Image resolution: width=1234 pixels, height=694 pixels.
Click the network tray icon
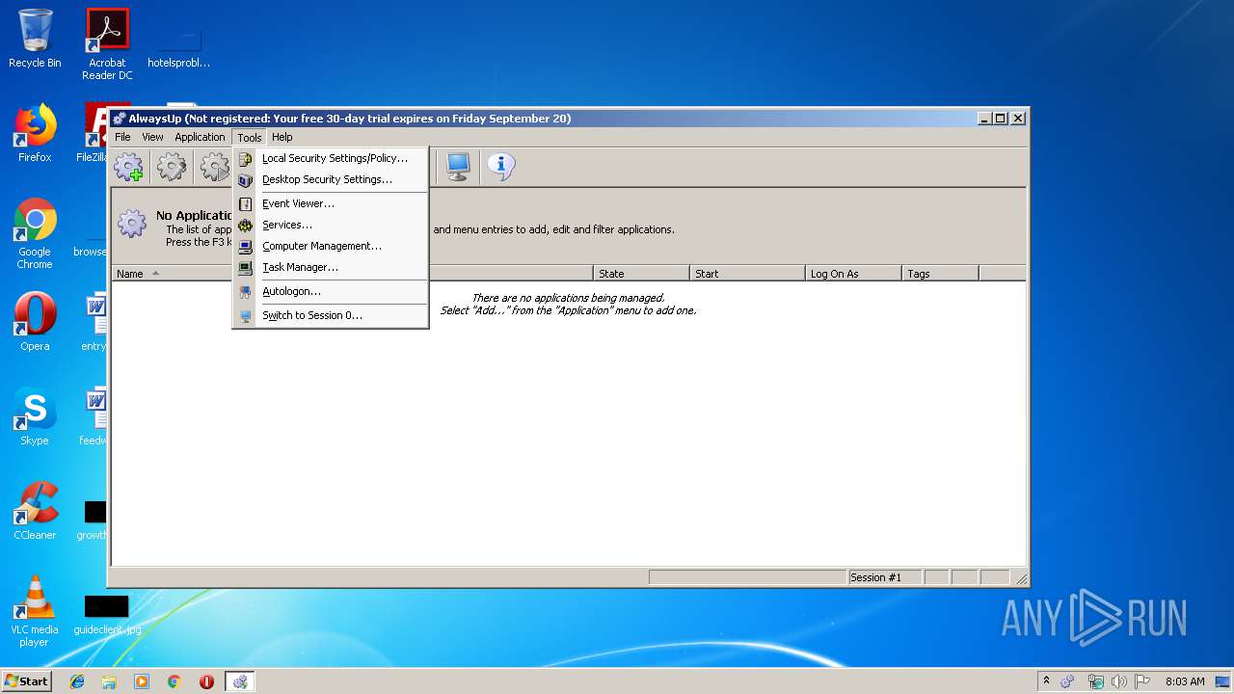coord(1096,681)
